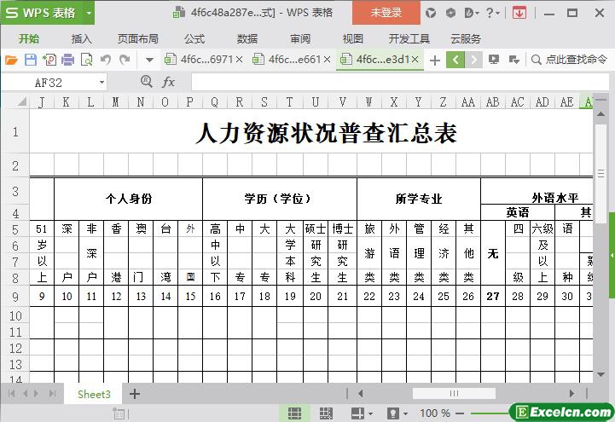The height and width of the screenshot is (422, 615).
Task: Print the sheet with the printer icon
Action: (68, 60)
